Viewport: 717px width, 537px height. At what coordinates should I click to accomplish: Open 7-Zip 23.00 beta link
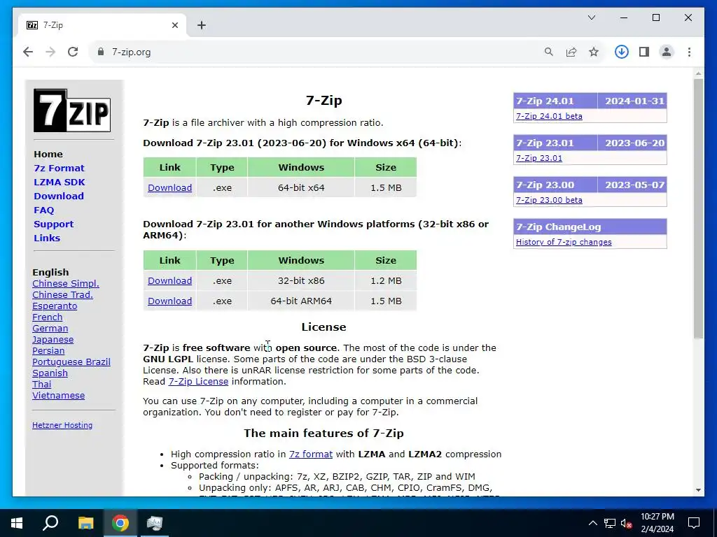click(549, 200)
